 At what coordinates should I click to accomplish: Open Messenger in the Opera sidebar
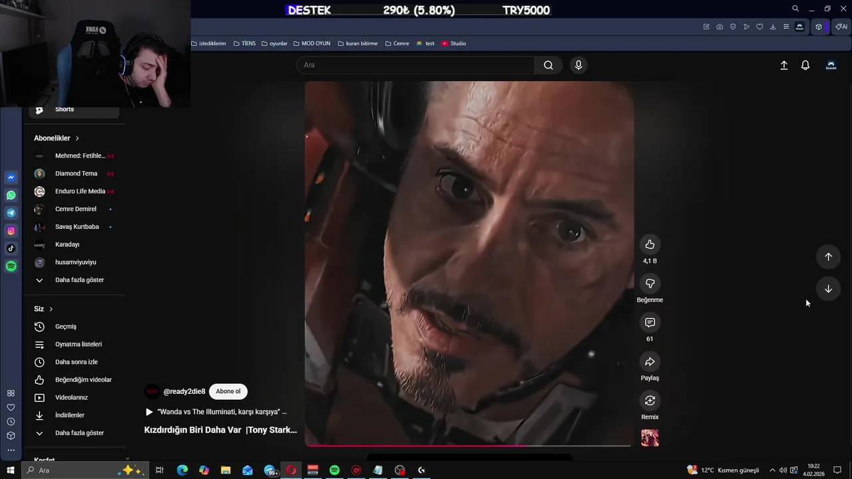point(11,178)
